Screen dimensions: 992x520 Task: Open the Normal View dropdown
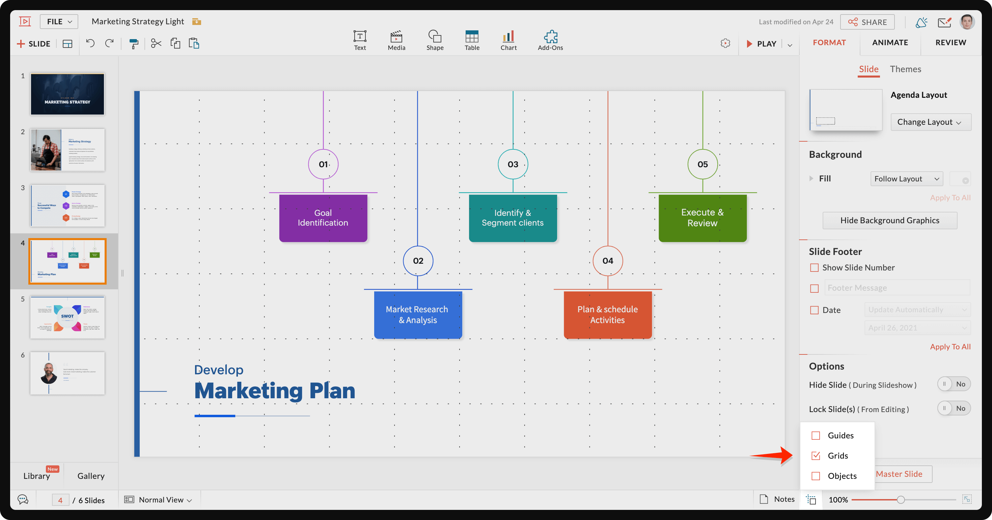(158, 500)
